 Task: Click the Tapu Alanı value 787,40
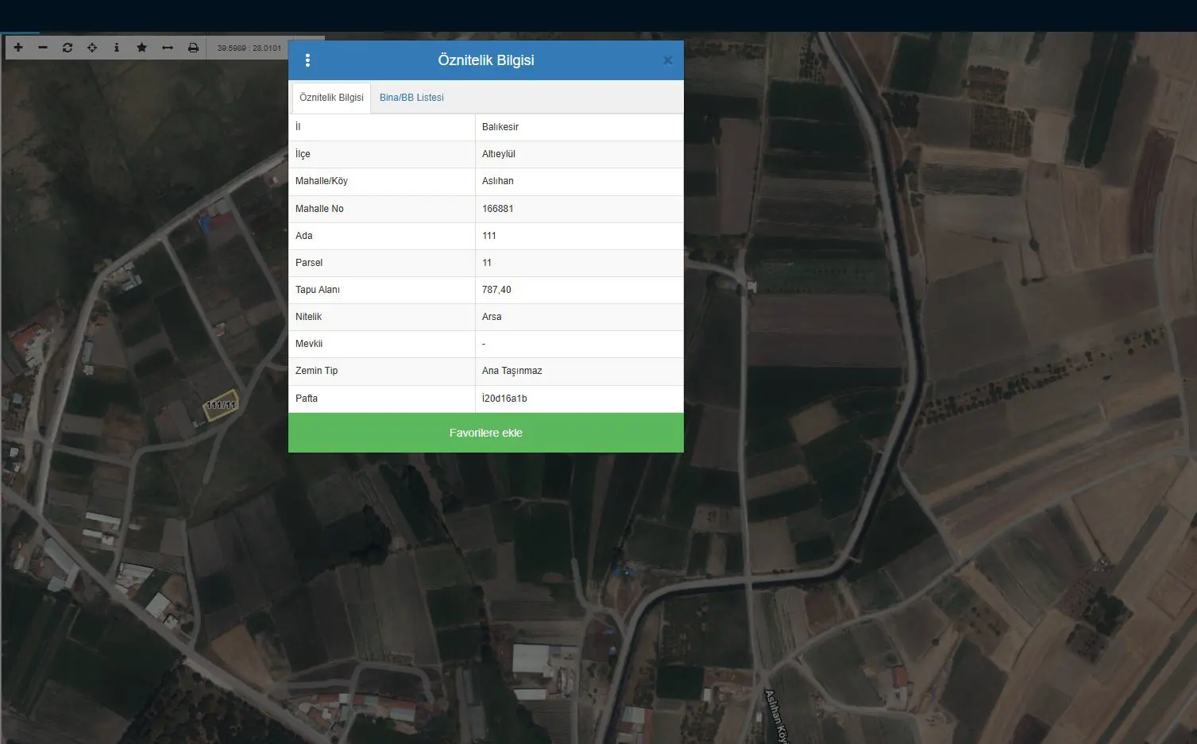click(x=496, y=290)
